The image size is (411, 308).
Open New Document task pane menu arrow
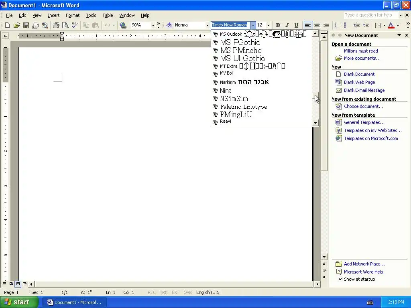tap(399, 35)
